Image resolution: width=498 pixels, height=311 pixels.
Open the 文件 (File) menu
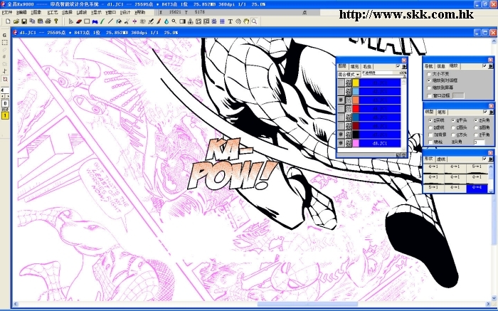(x=6, y=12)
